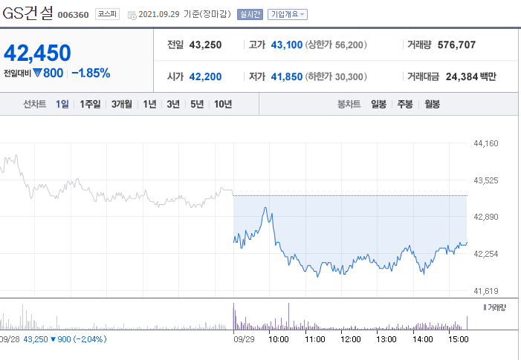Click the 14:00 time axis marker
The image size is (521, 360).
click(x=423, y=339)
